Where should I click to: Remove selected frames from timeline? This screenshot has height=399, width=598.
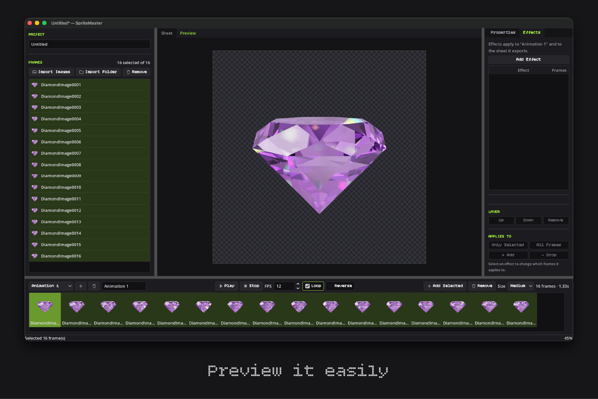(x=482, y=286)
